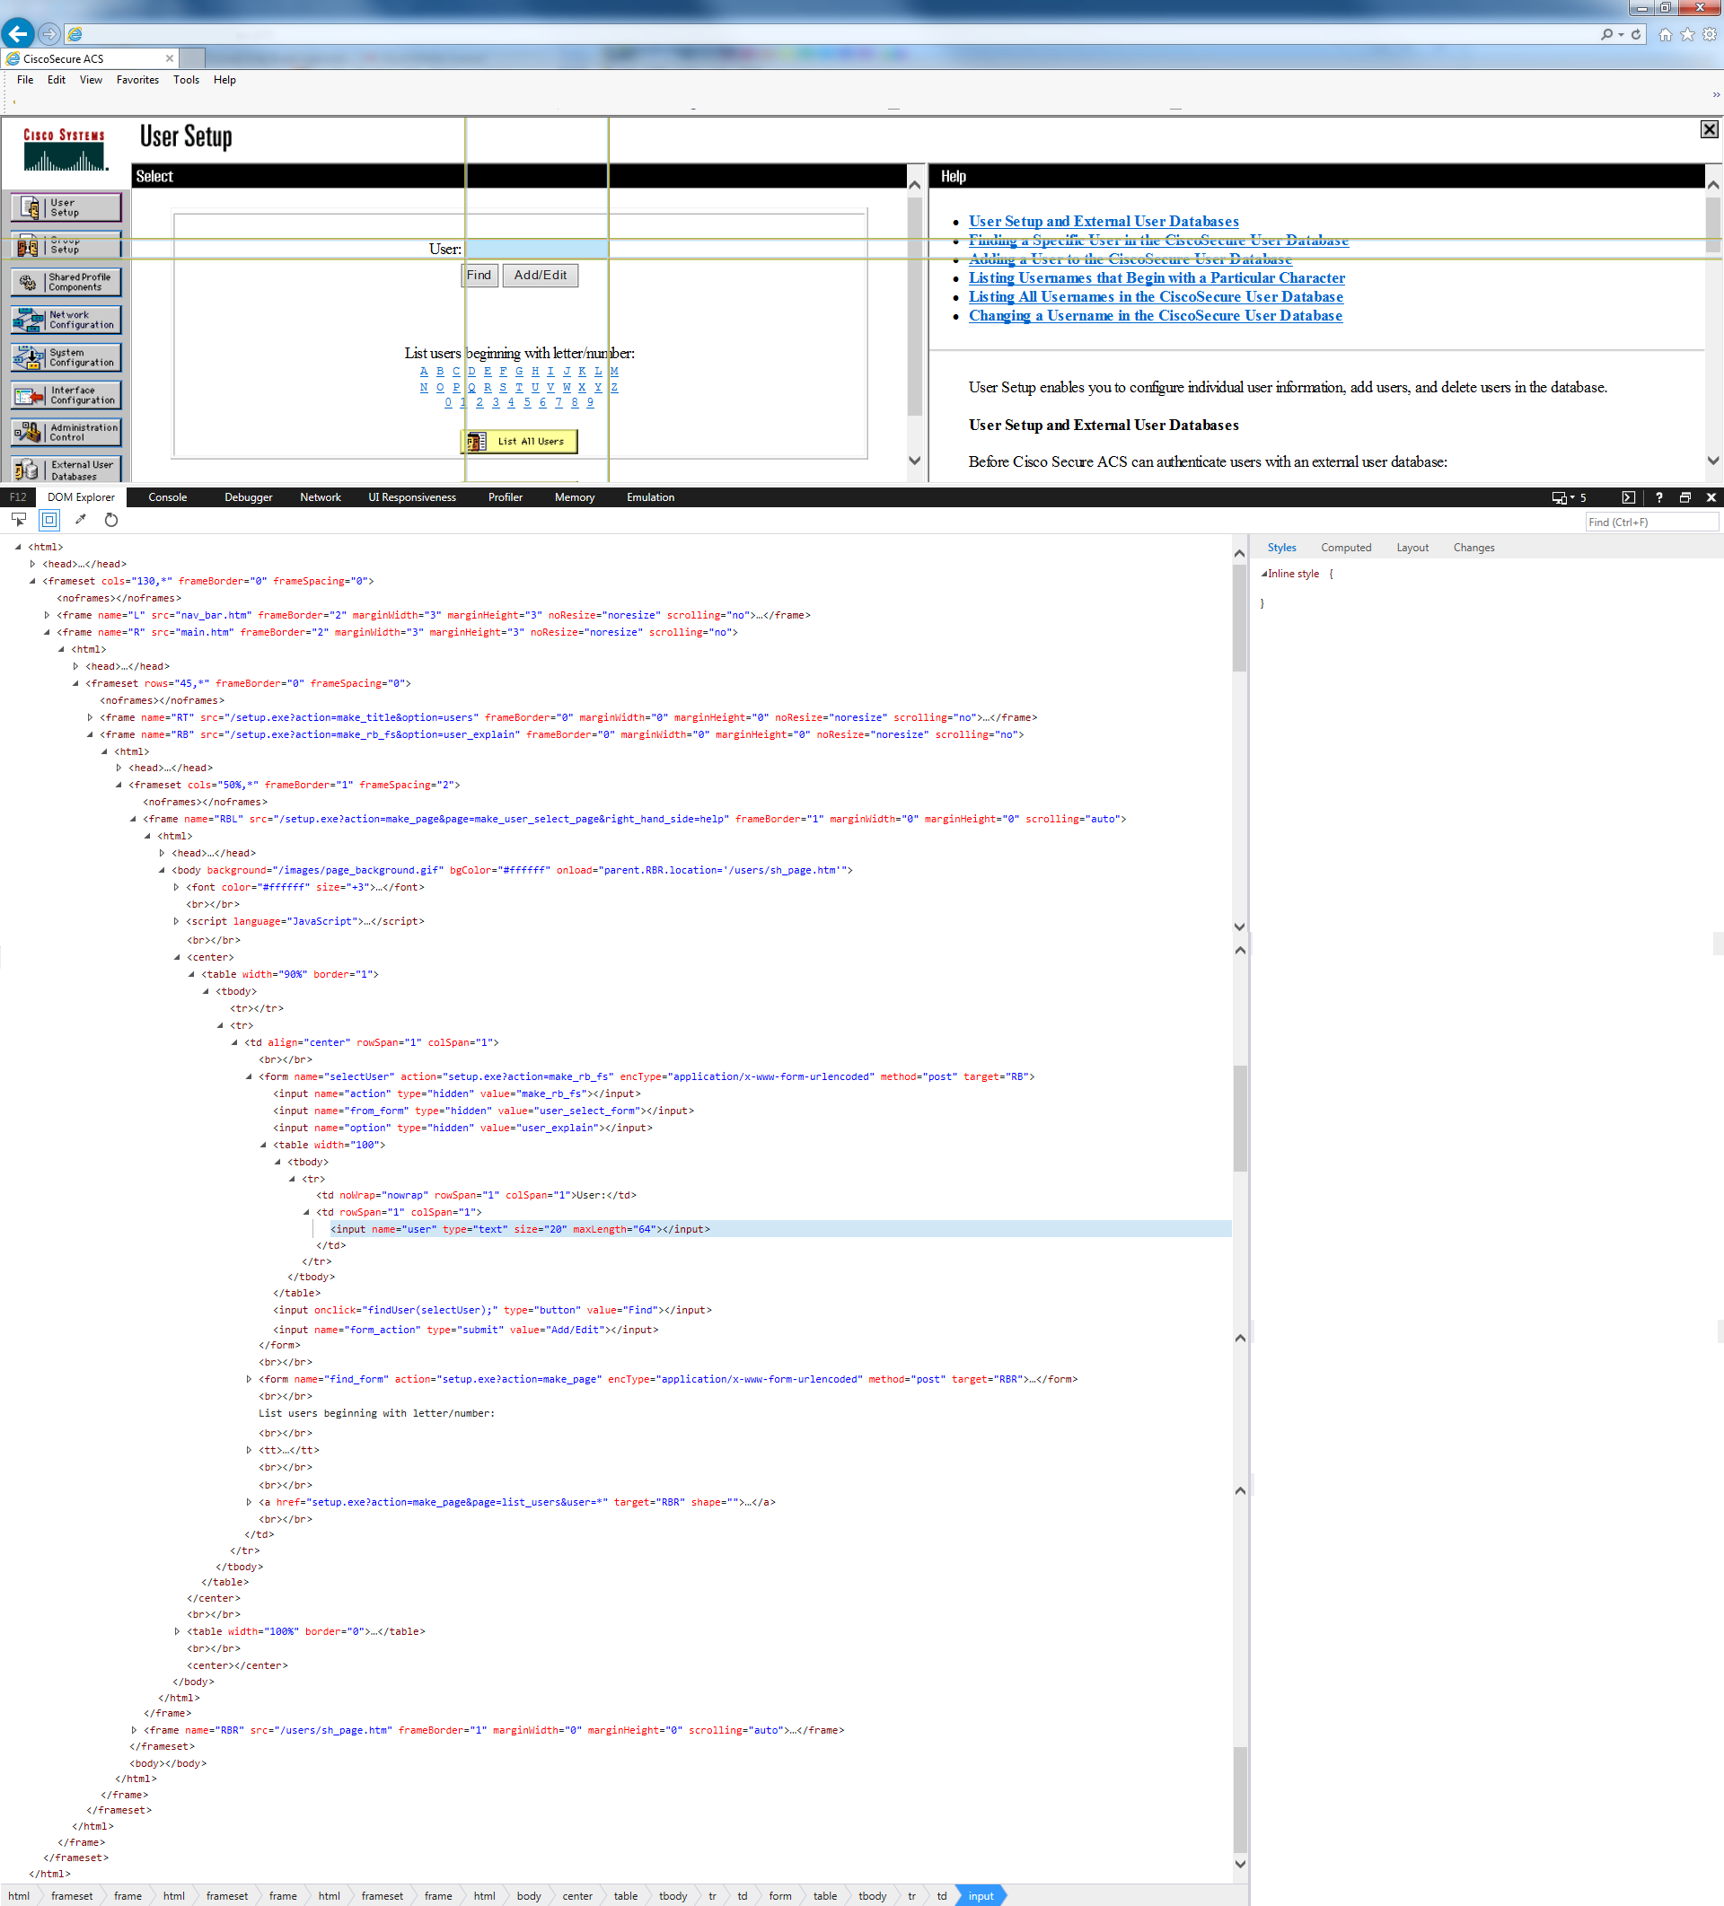The image size is (1724, 1906).
Task: Open the browser Tools gear icon
Action: pos(1710,34)
